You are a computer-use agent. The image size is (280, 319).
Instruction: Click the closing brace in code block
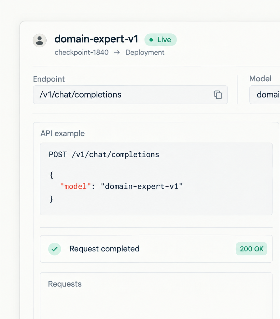point(51,199)
